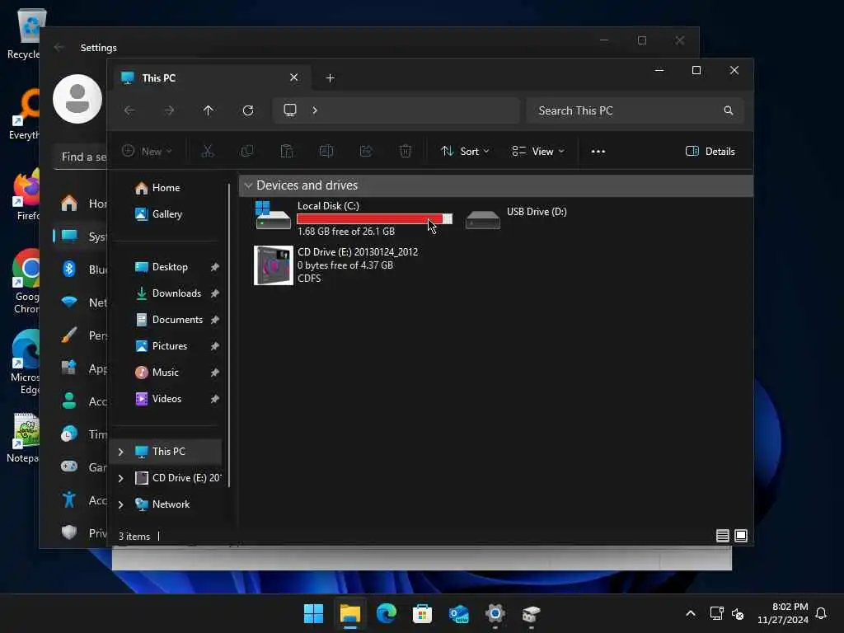Click the Share icon in toolbar

click(x=366, y=152)
